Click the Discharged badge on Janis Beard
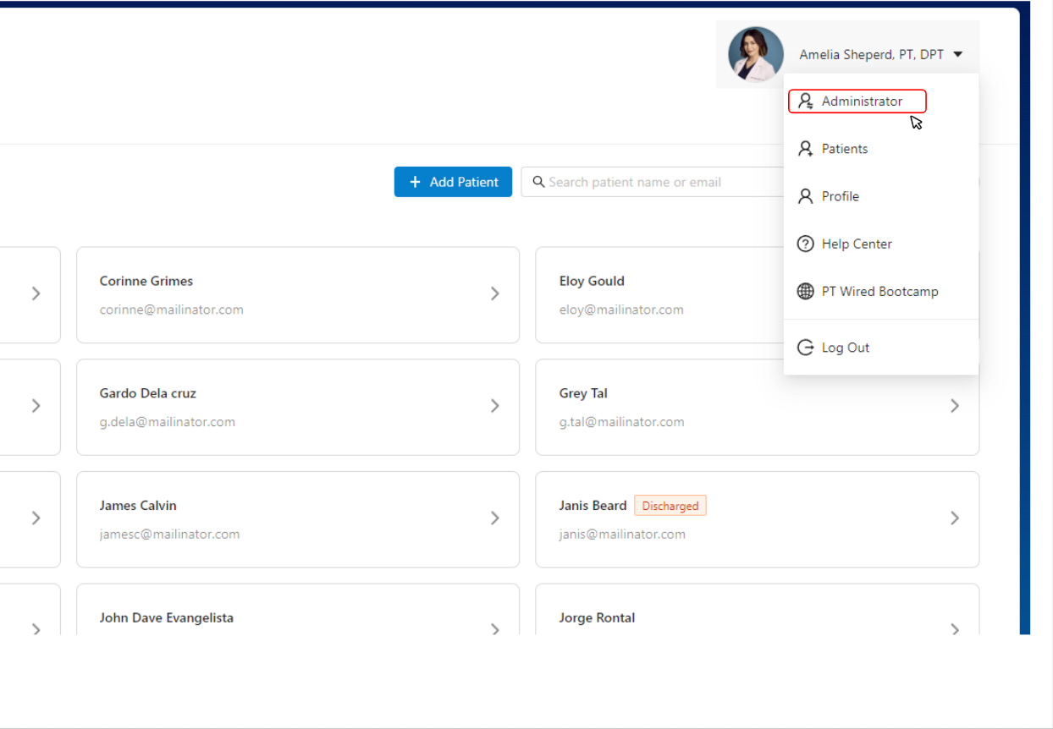 coord(670,506)
